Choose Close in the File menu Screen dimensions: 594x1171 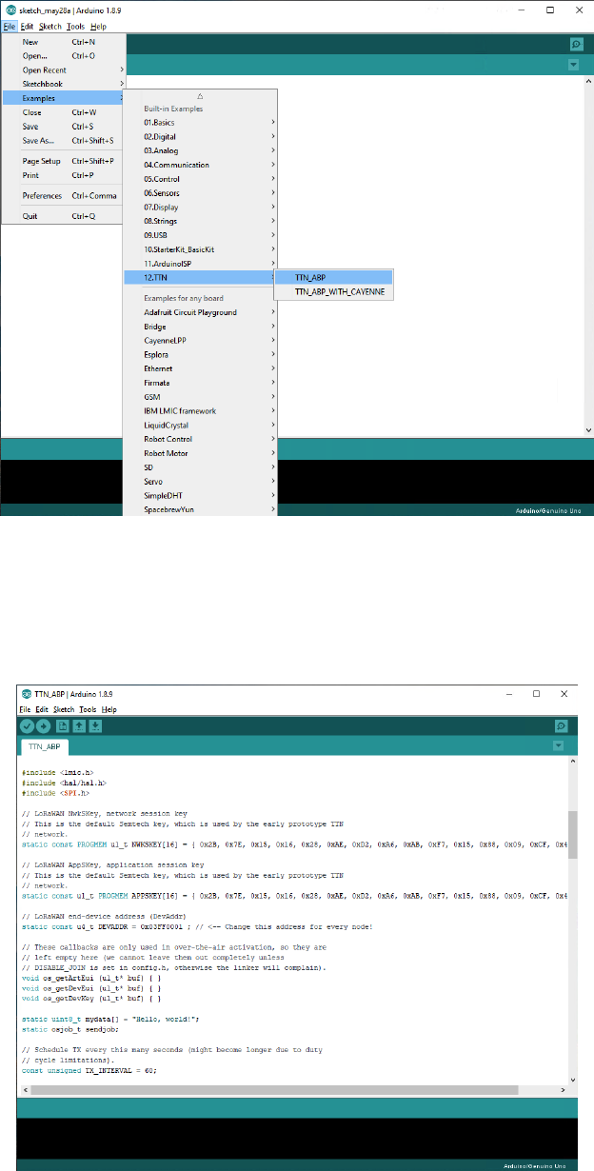(64, 112)
